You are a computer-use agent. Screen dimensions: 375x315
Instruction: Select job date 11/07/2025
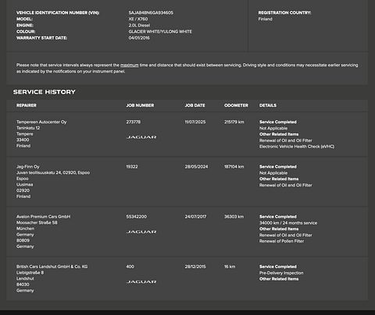tap(195, 122)
